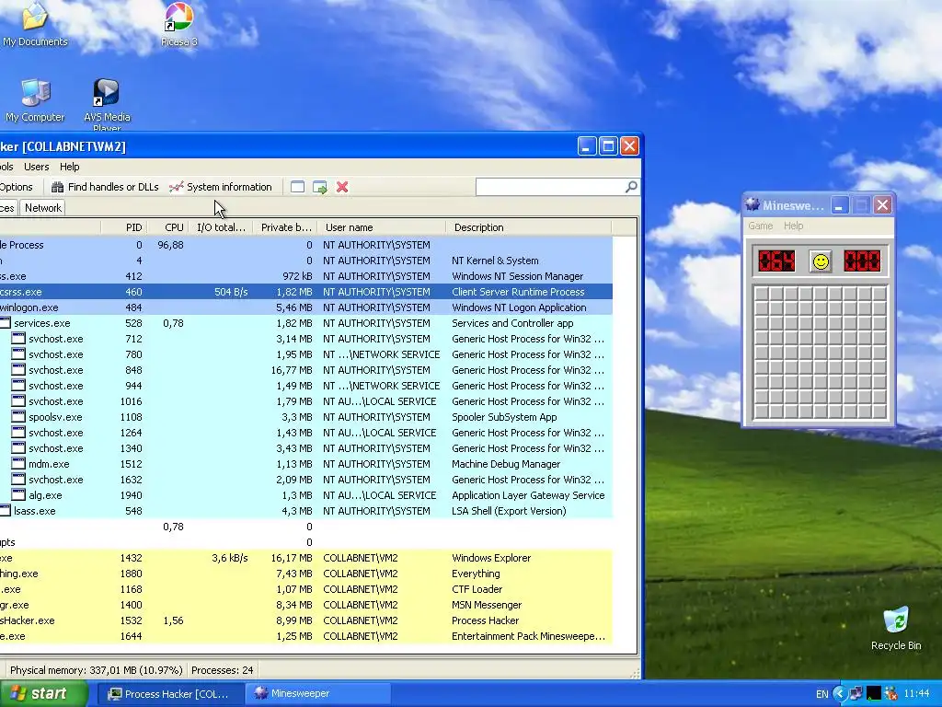
Task: Click the icon beside svchost.exe PID 712
Action: pos(18,339)
